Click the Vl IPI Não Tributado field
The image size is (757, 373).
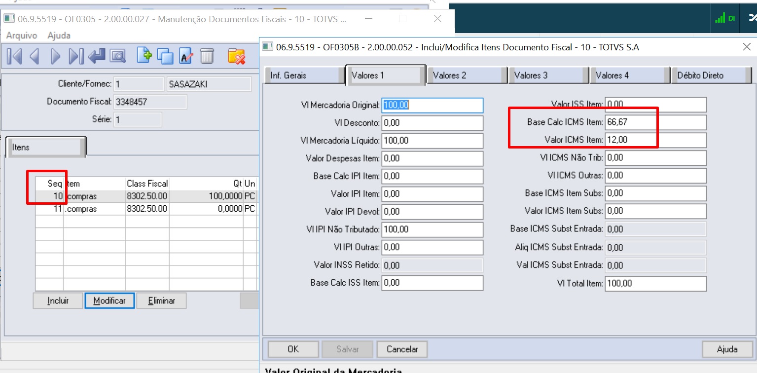coord(433,229)
